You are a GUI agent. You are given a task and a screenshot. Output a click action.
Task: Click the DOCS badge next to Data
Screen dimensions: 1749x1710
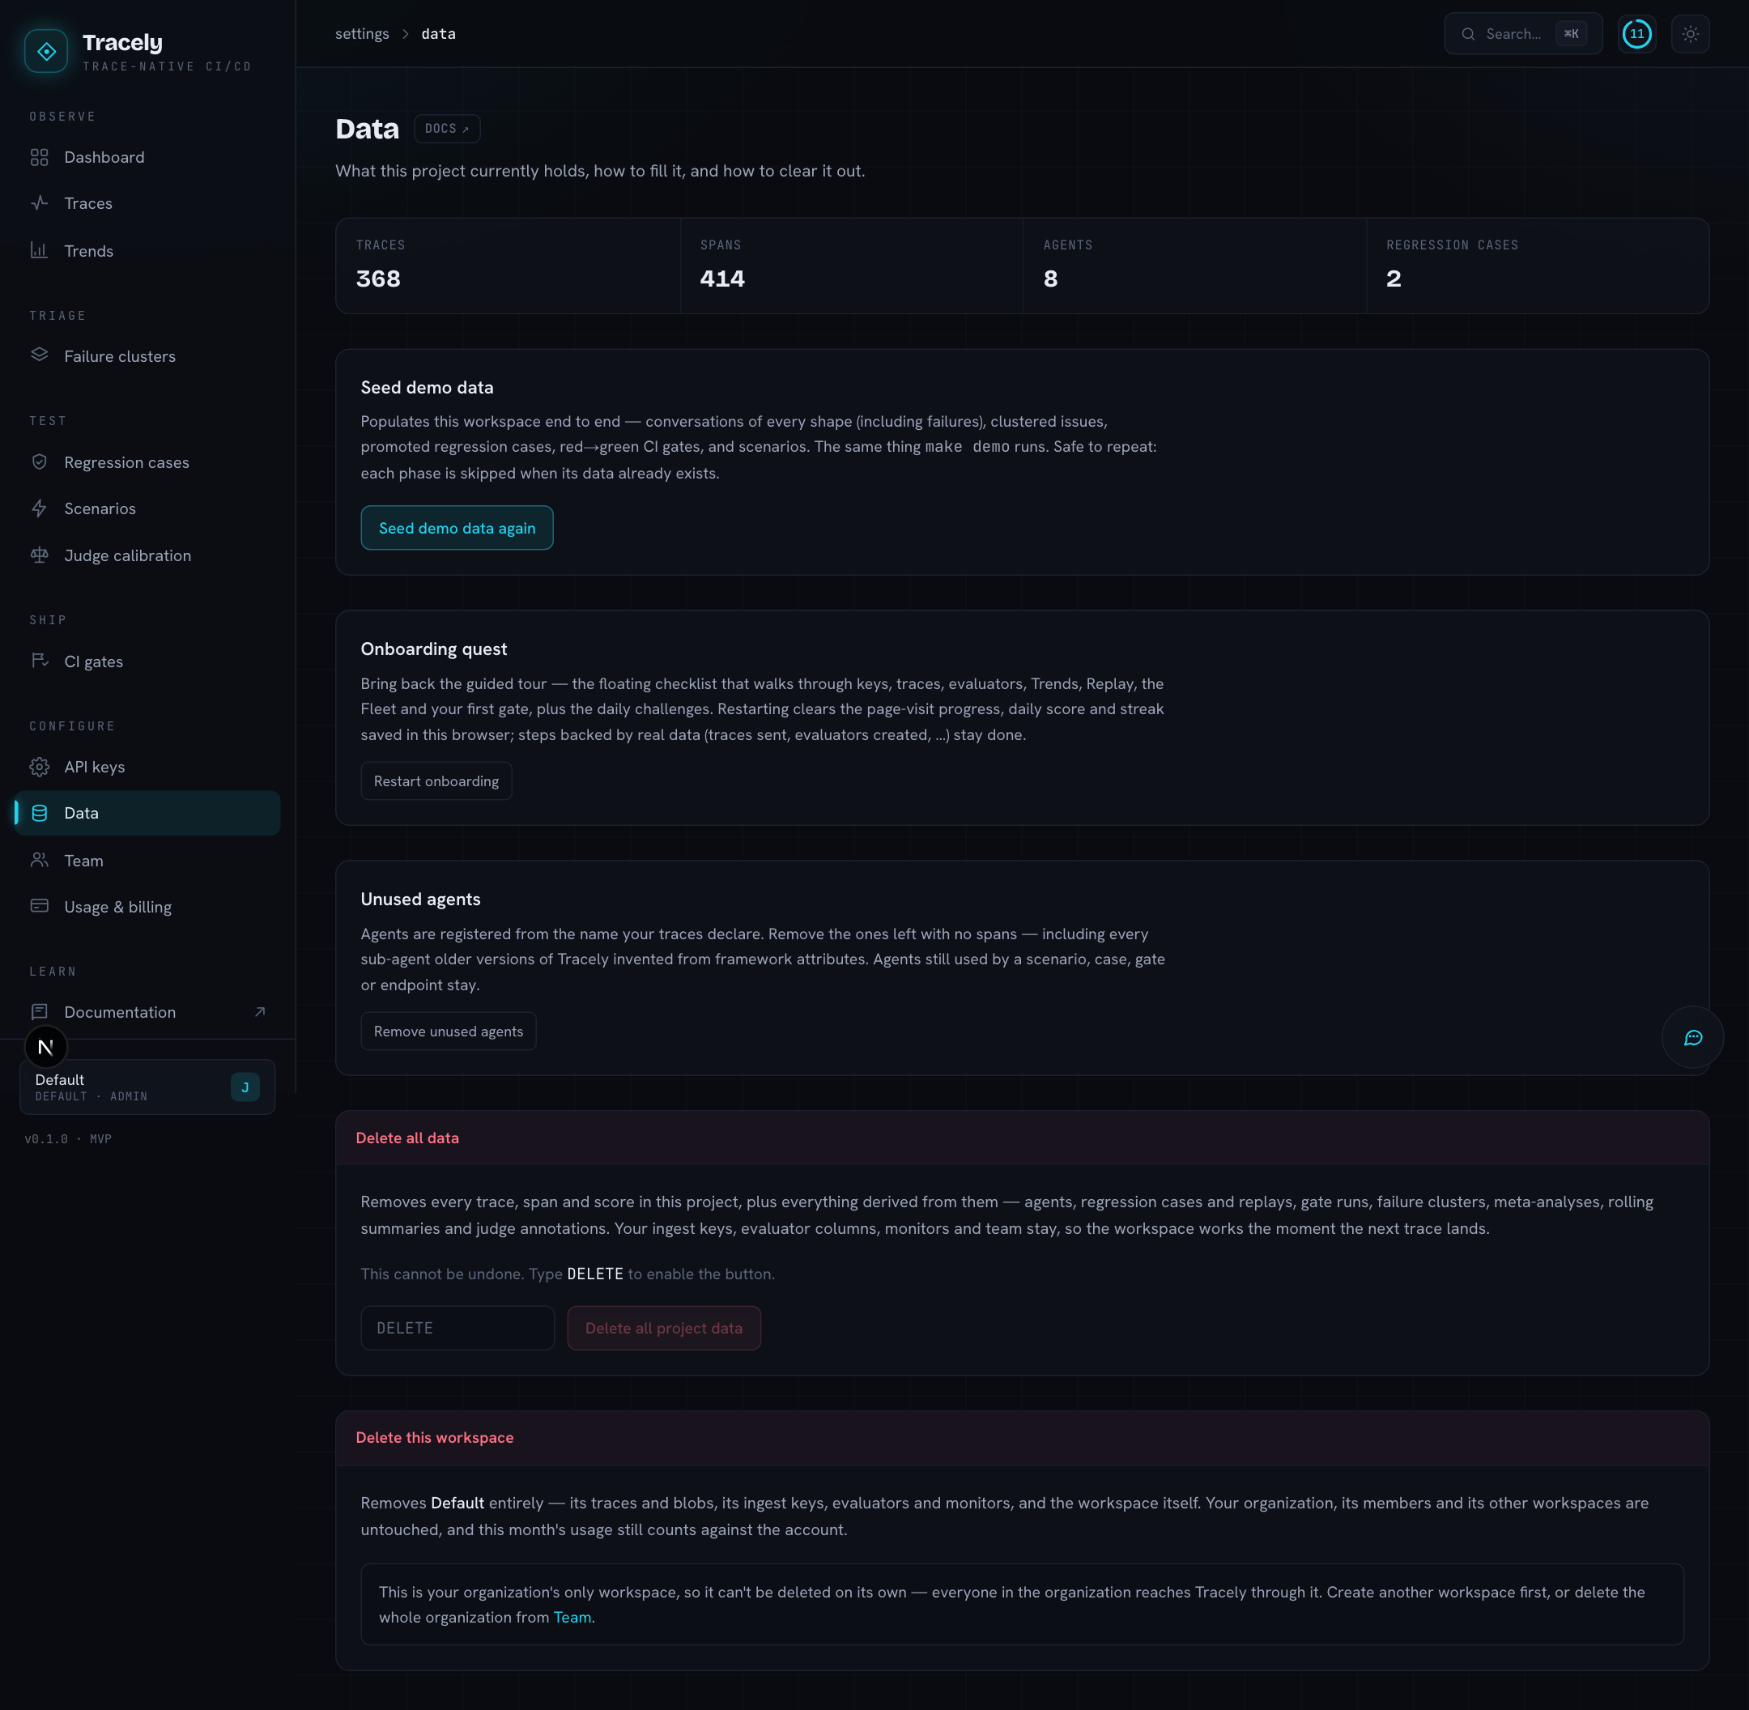pos(446,129)
